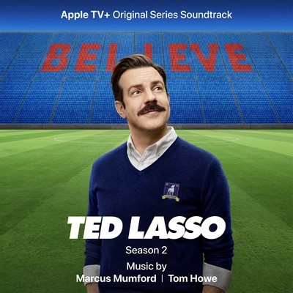
Task: Click the Music by text
Action: click(x=146, y=267)
